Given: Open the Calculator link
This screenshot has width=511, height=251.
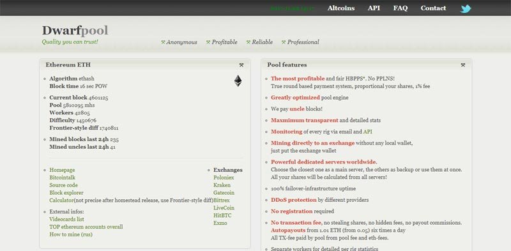Looking at the screenshot, I should (x=61, y=200).
